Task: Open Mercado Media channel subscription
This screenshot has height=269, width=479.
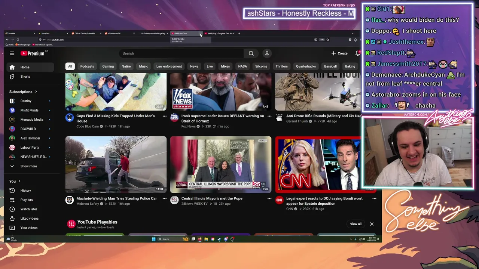Action: [30, 120]
